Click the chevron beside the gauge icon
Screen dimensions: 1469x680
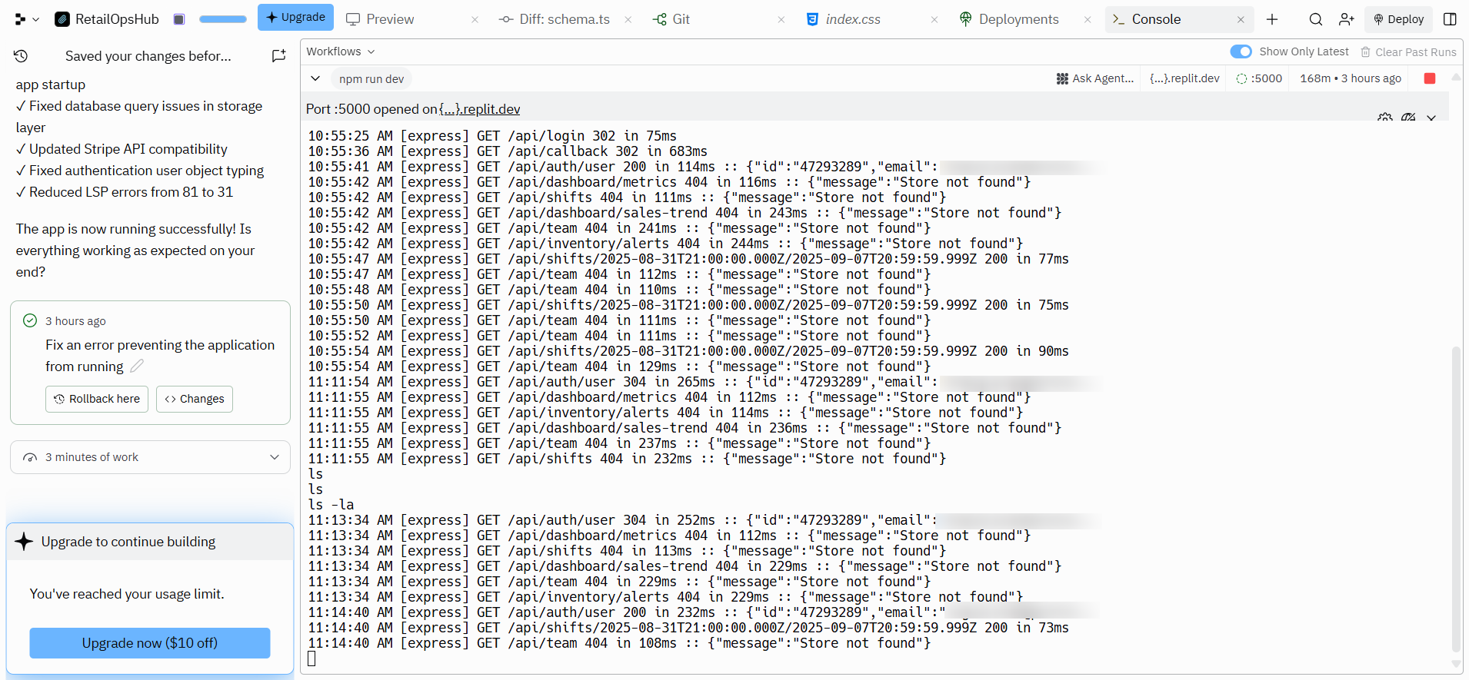pyautogui.click(x=1431, y=118)
